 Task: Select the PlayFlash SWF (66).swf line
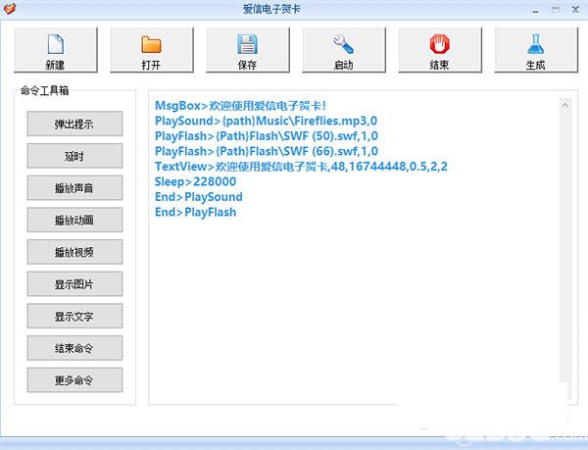click(x=267, y=151)
